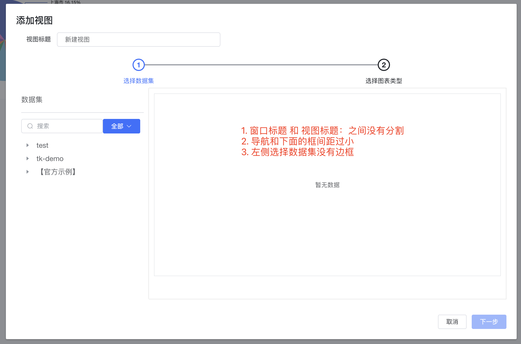Viewport: 521px width, 344px height.
Task: Click the 全部 dropdown chevron arrow
Action: (129, 126)
